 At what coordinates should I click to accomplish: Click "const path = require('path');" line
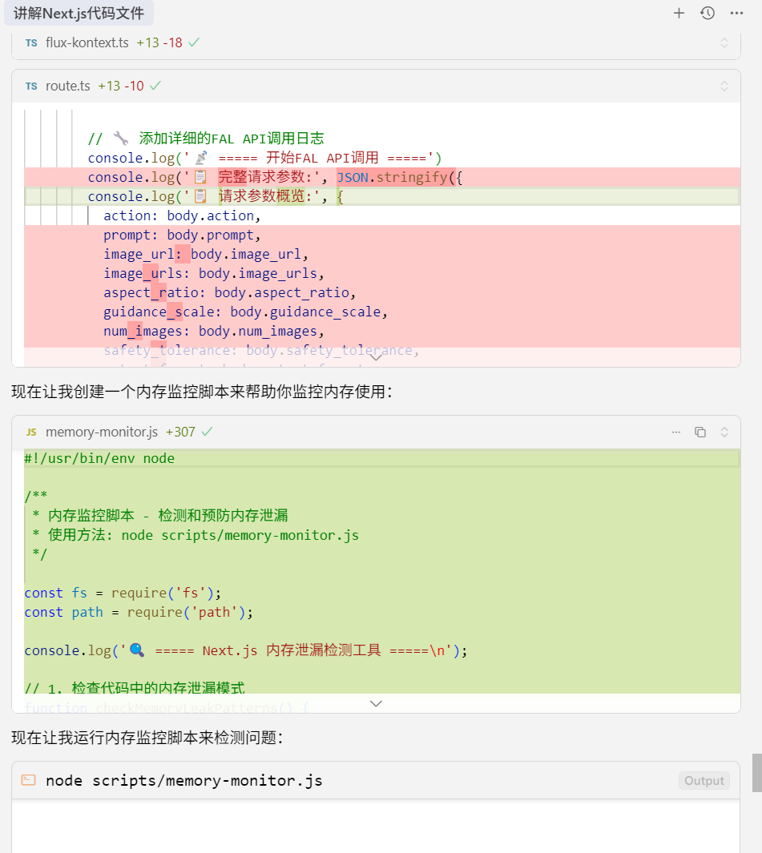pos(139,613)
